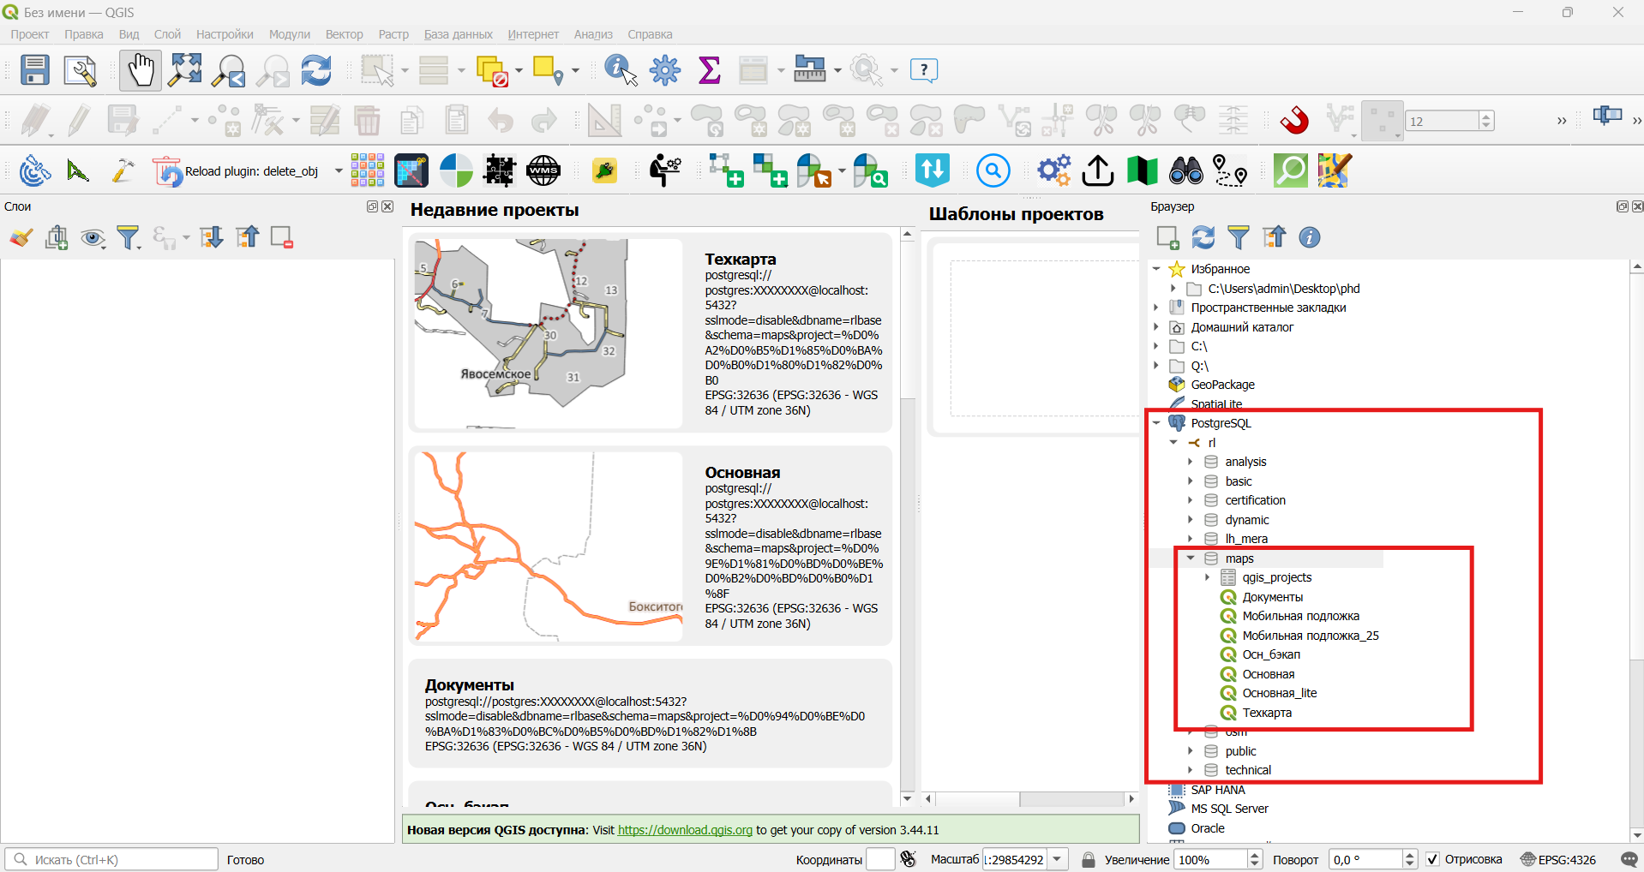The height and width of the screenshot is (872, 1644).
Task: Collapse the maps schema node
Action: 1191,558
